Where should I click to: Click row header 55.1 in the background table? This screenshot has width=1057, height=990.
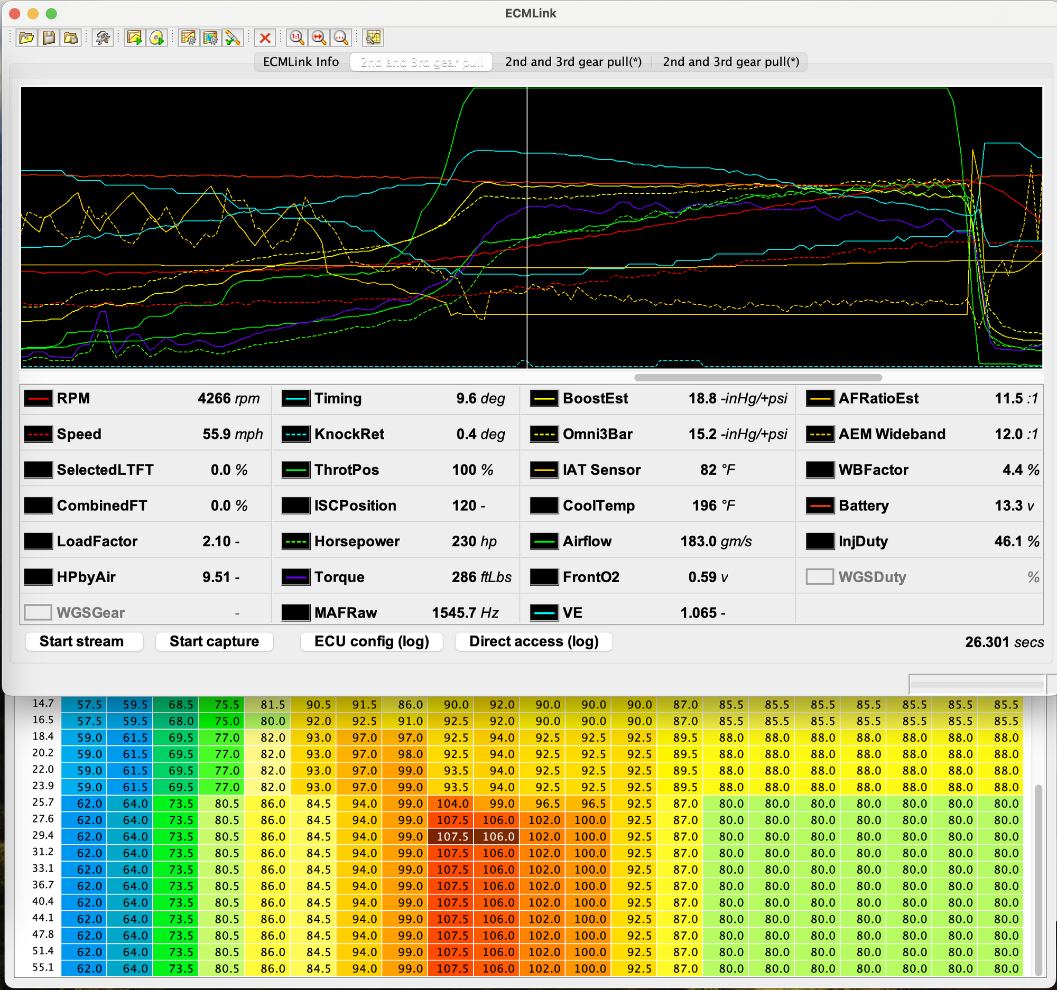[43, 968]
